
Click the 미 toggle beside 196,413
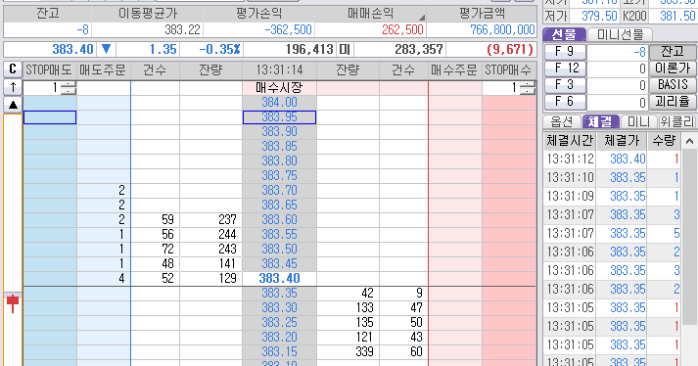coord(344,49)
